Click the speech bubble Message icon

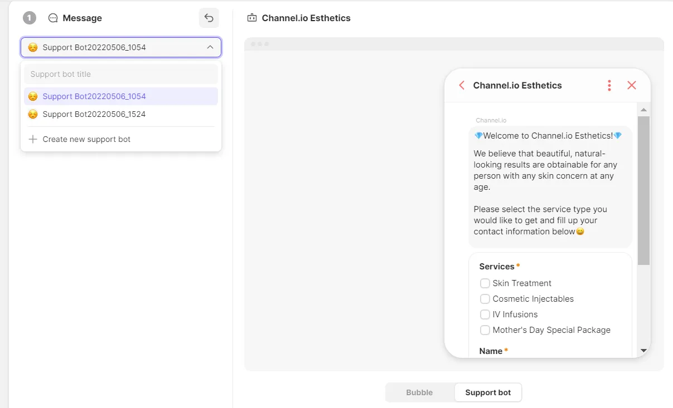[x=53, y=18]
